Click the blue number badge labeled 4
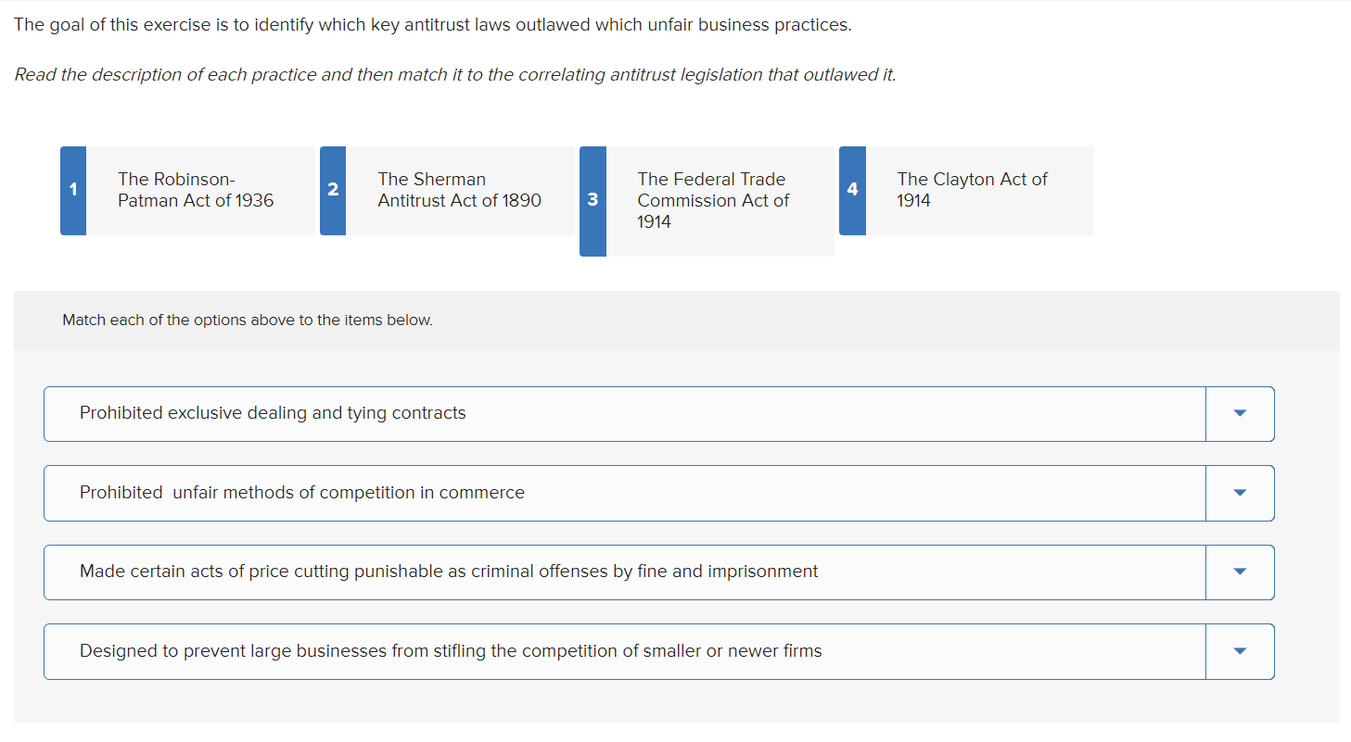The image size is (1351, 742). pos(851,190)
